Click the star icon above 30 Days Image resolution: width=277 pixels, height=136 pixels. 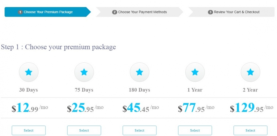pyautogui.click(x=29, y=72)
